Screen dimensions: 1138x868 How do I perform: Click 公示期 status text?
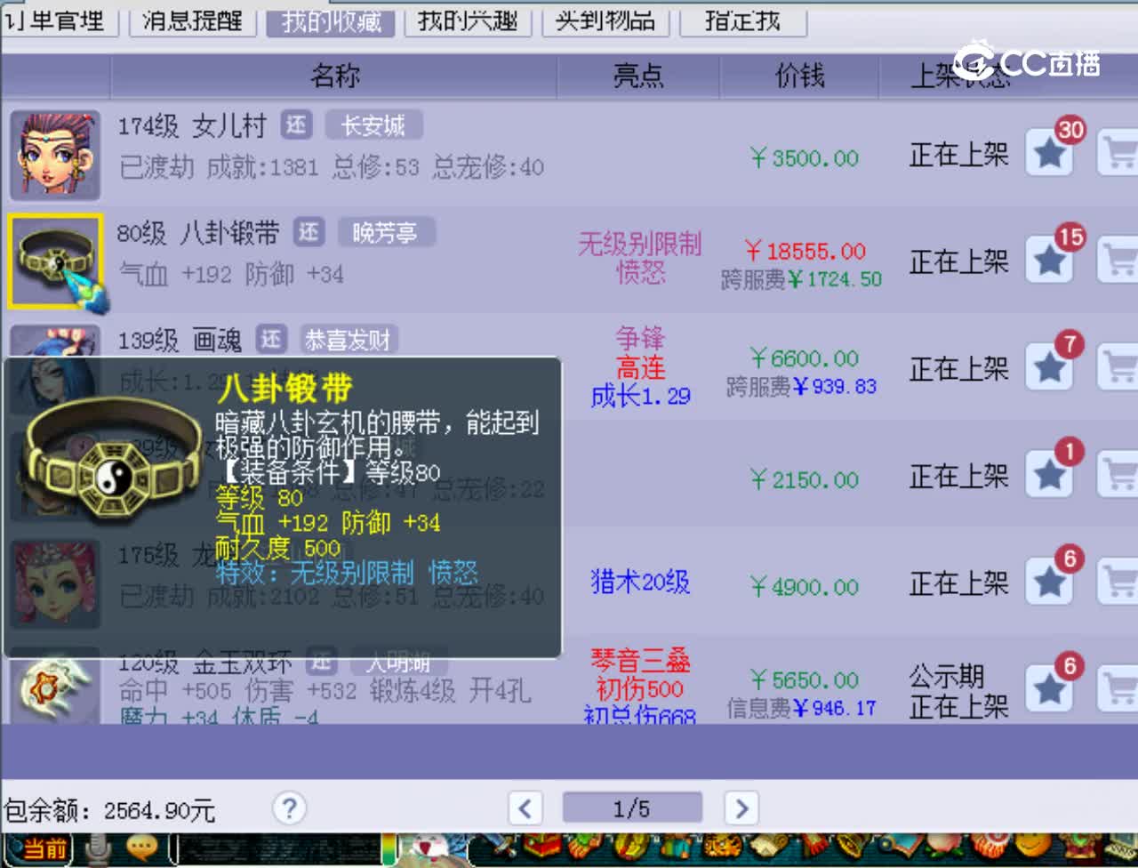pyautogui.click(x=946, y=677)
